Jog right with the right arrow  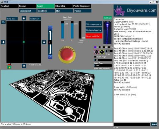(44, 42)
